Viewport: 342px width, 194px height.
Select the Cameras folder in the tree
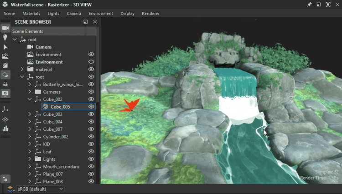tap(52, 92)
